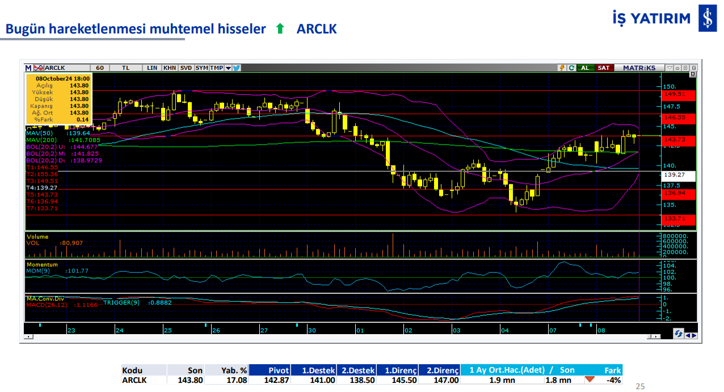Click the blue sync icon at bottom right
The image size is (724, 392).
tap(679, 334)
